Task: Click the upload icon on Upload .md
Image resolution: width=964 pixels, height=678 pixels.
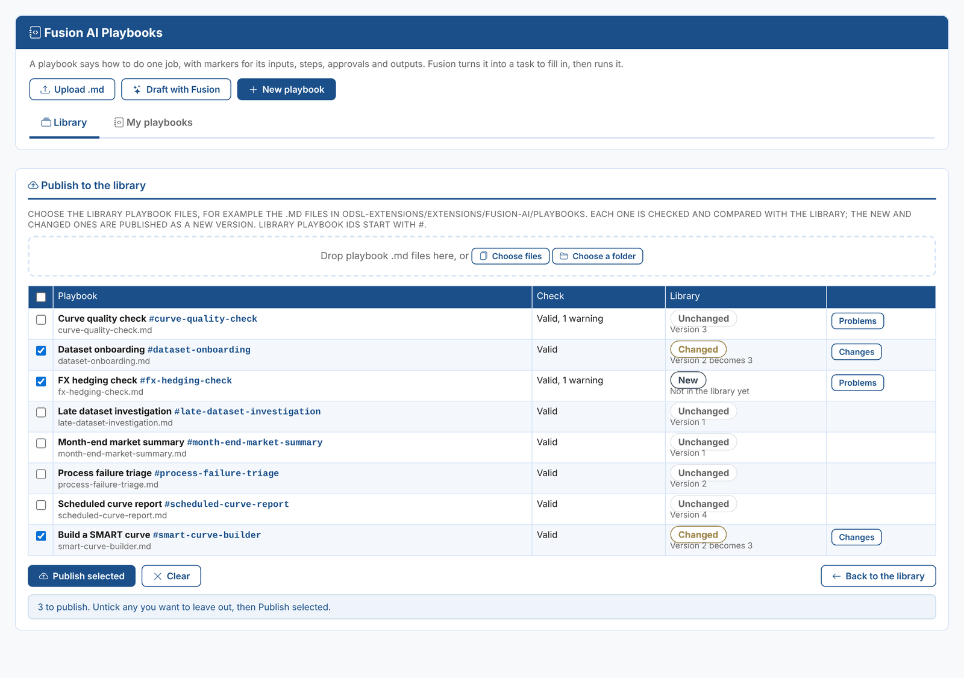Action: (x=45, y=90)
